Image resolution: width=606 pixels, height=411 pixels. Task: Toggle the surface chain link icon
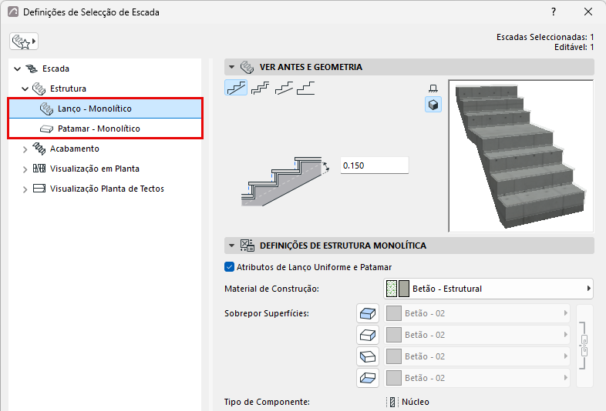(x=584, y=346)
